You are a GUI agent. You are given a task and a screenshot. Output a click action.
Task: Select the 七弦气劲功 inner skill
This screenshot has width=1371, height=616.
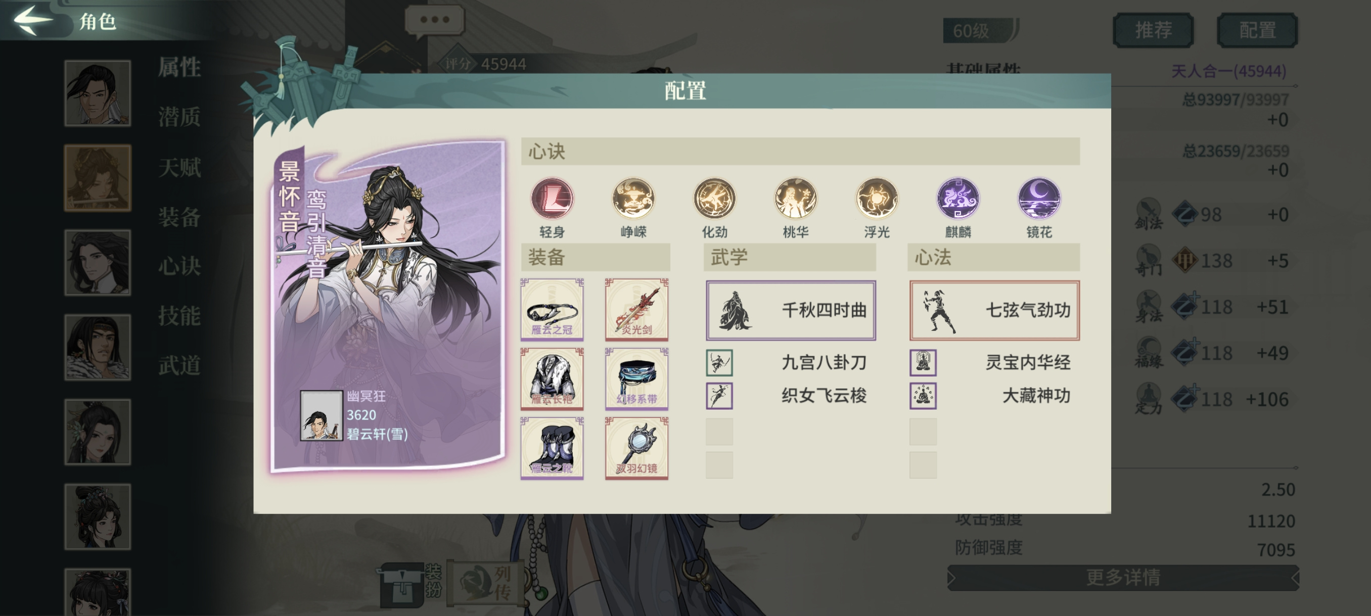pyautogui.click(x=994, y=311)
